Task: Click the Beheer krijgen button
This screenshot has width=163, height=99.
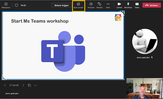Action: pyautogui.click(x=61, y=5)
